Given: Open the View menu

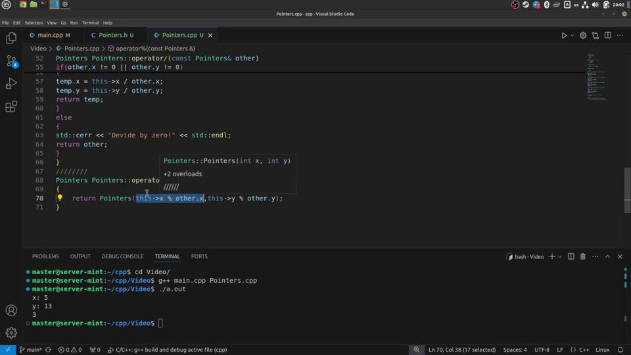Looking at the screenshot, I should (51, 23).
